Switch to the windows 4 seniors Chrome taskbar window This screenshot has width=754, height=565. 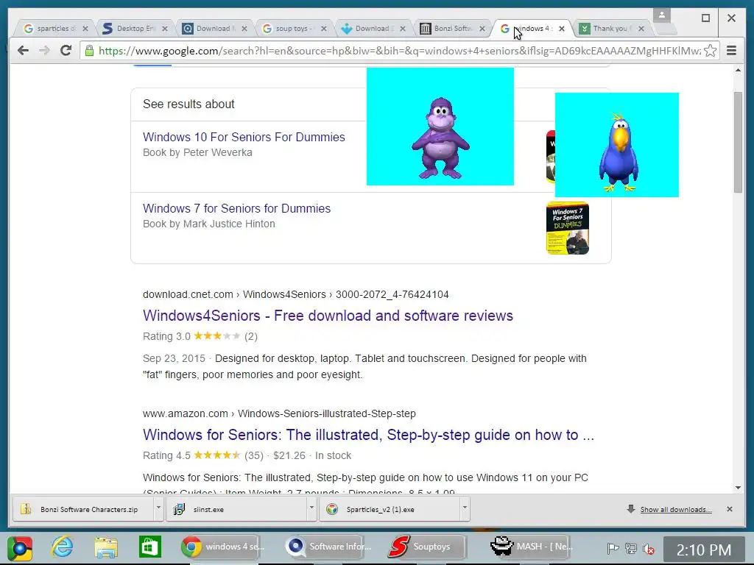click(x=222, y=547)
